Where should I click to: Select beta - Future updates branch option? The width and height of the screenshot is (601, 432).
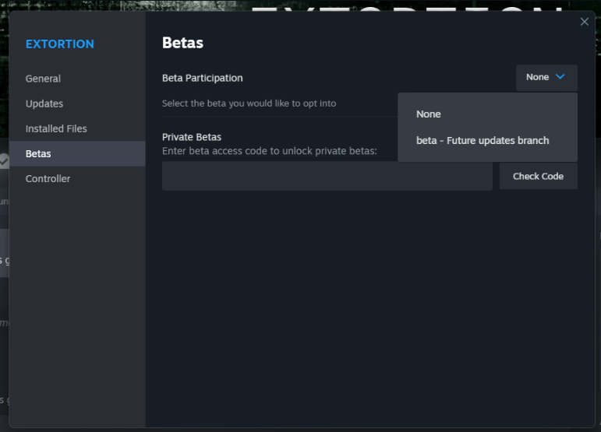[x=487, y=140]
